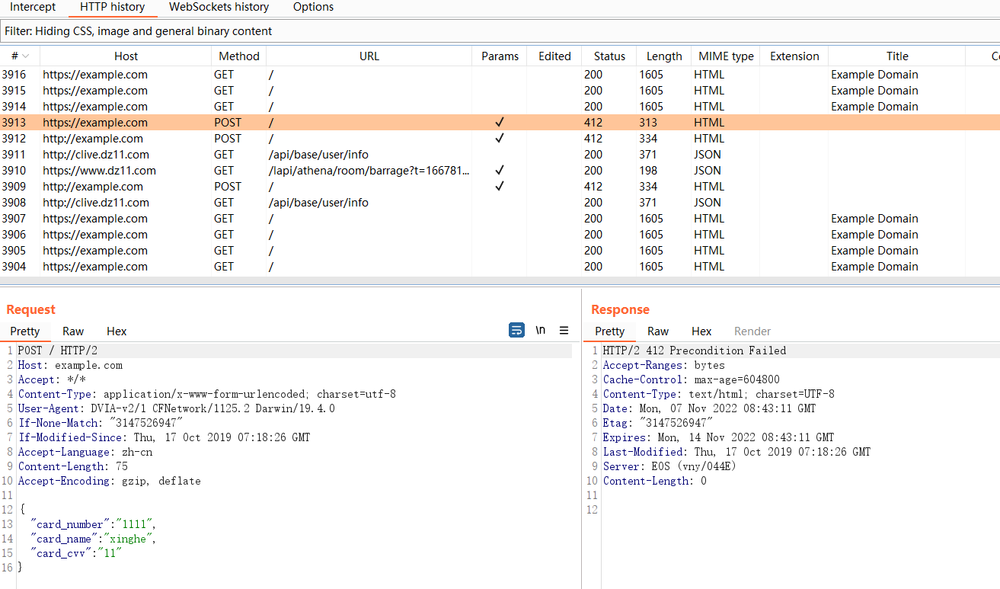Select history row 3905
This screenshot has width=1000, height=589.
pyautogui.click(x=500, y=251)
